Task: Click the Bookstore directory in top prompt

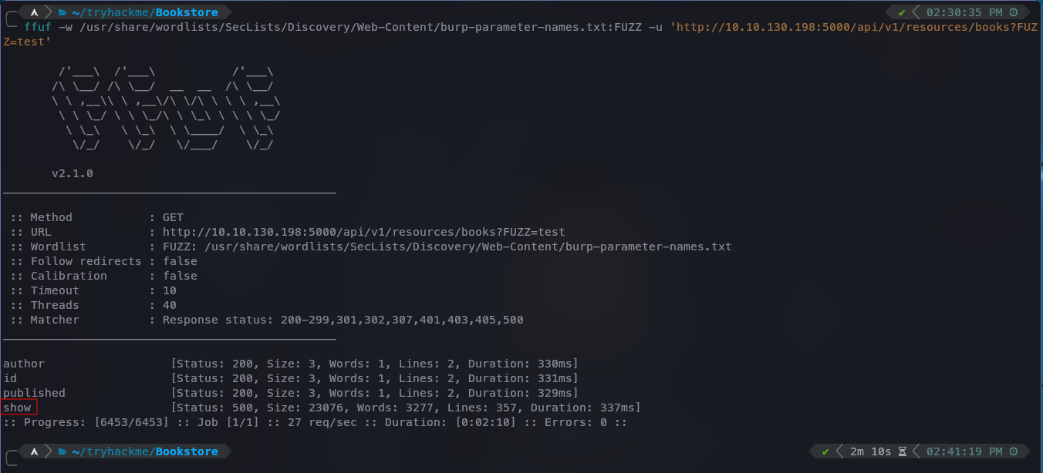Action: (x=187, y=12)
